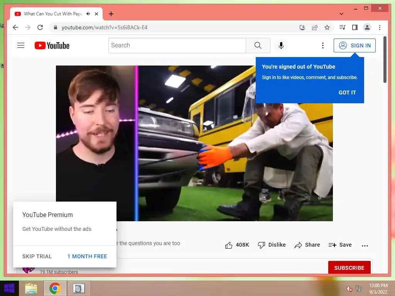Click the YouTube logo

click(52, 45)
